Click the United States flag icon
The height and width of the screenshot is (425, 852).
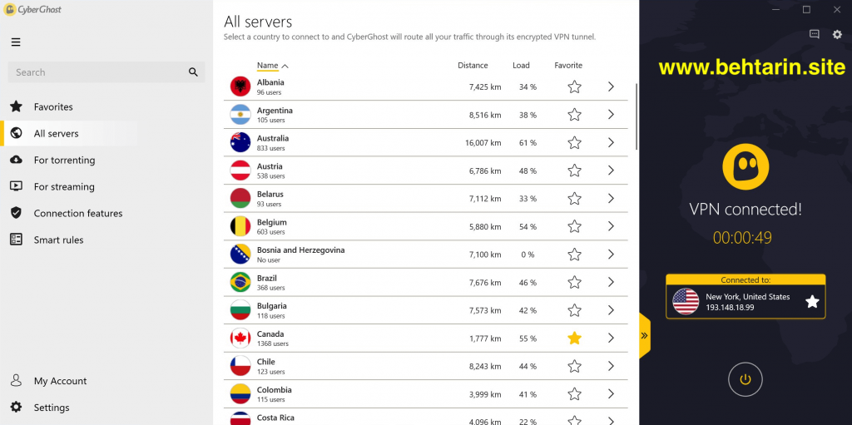click(686, 302)
